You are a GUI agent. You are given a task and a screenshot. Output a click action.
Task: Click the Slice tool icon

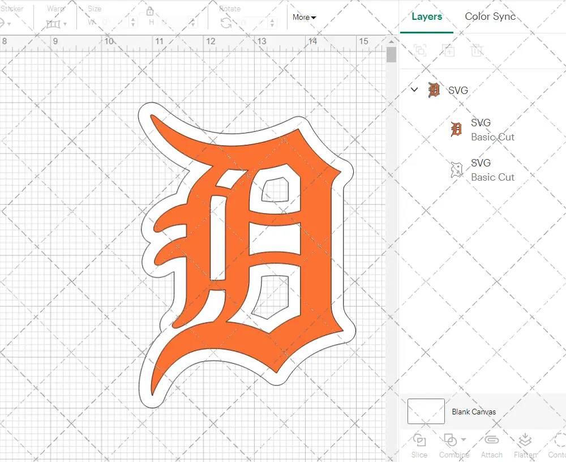tap(419, 440)
